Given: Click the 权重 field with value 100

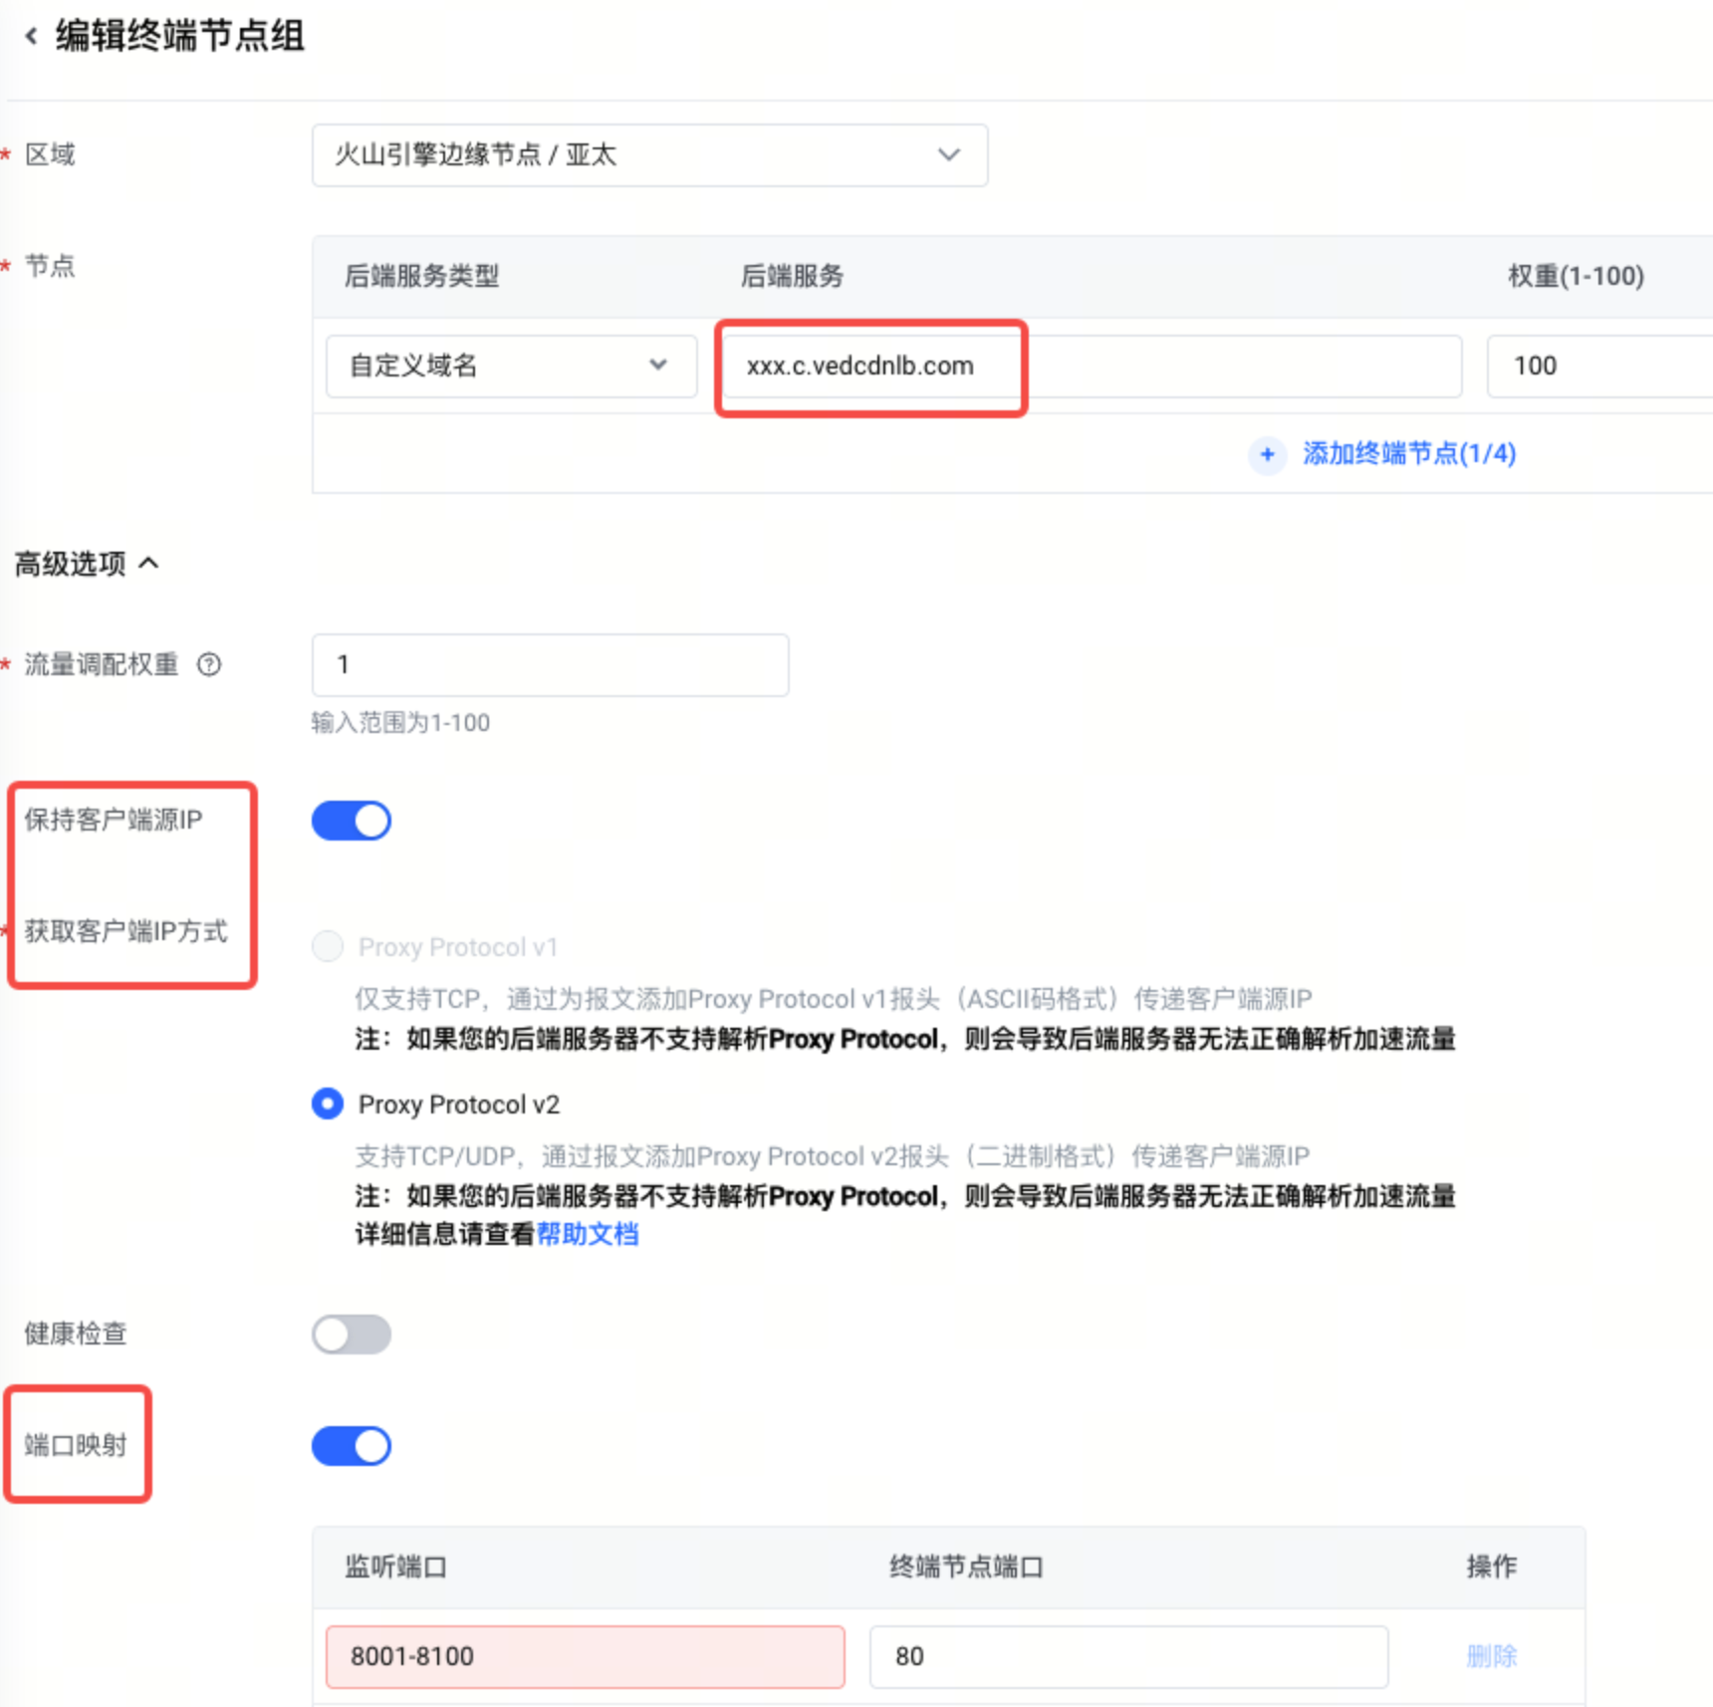Looking at the screenshot, I should pos(1599,366).
